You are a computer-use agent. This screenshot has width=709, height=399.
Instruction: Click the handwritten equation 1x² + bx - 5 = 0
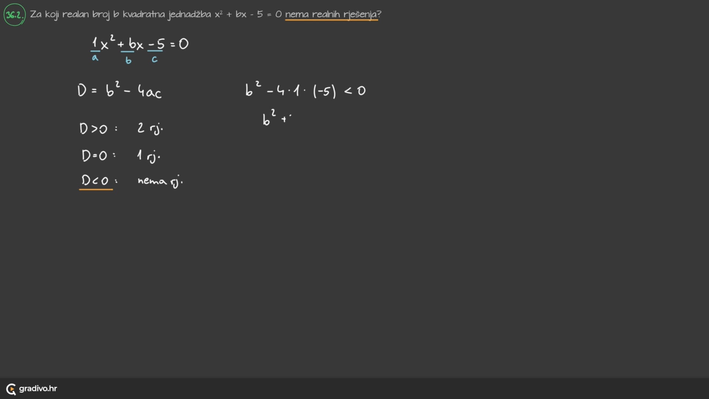click(x=140, y=44)
